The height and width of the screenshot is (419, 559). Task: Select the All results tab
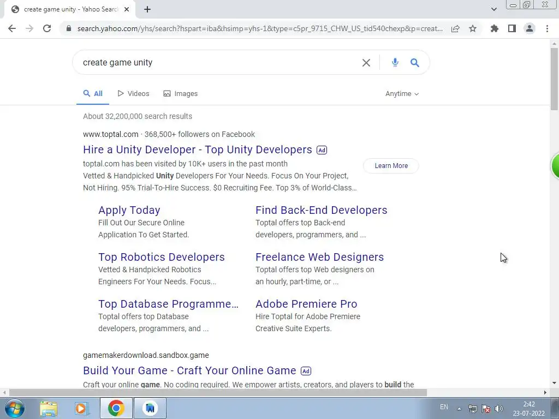coord(93,94)
